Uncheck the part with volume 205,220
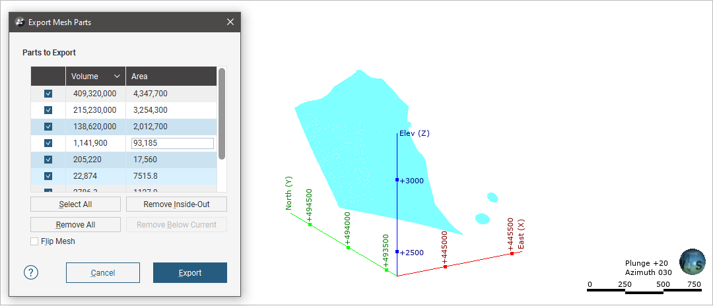This screenshot has height=306, width=713. [x=48, y=160]
